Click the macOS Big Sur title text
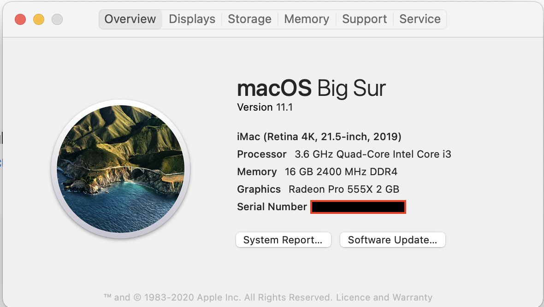 pyautogui.click(x=311, y=88)
